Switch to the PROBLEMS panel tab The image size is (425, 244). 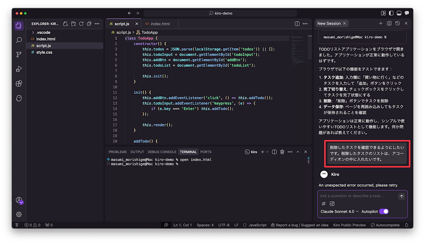[118, 152]
